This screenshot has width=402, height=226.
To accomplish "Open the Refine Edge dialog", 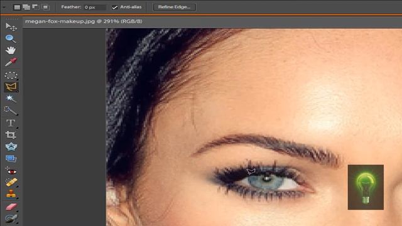I will pos(175,7).
